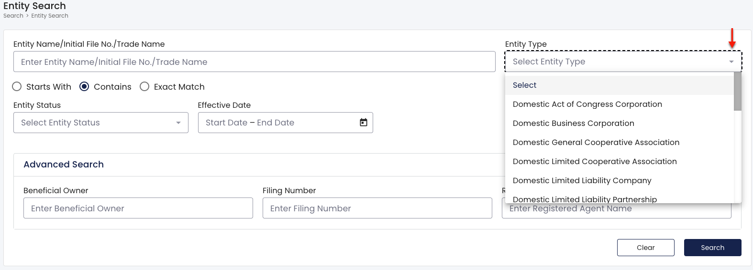Choose Domestic Limited Liability Company option
Screen dimensions: 753x270
click(620, 180)
